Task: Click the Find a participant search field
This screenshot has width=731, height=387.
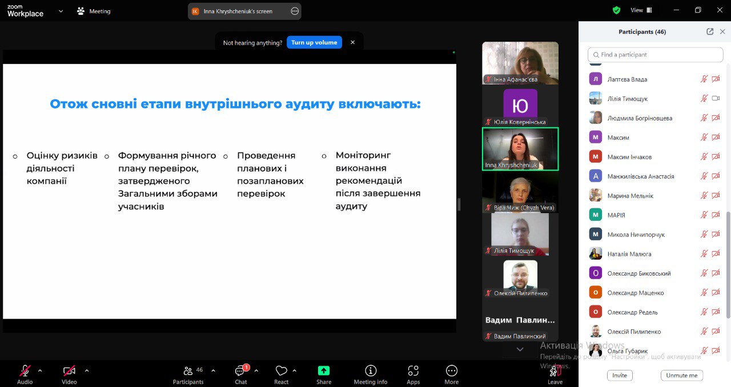Action: coord(656,55)
